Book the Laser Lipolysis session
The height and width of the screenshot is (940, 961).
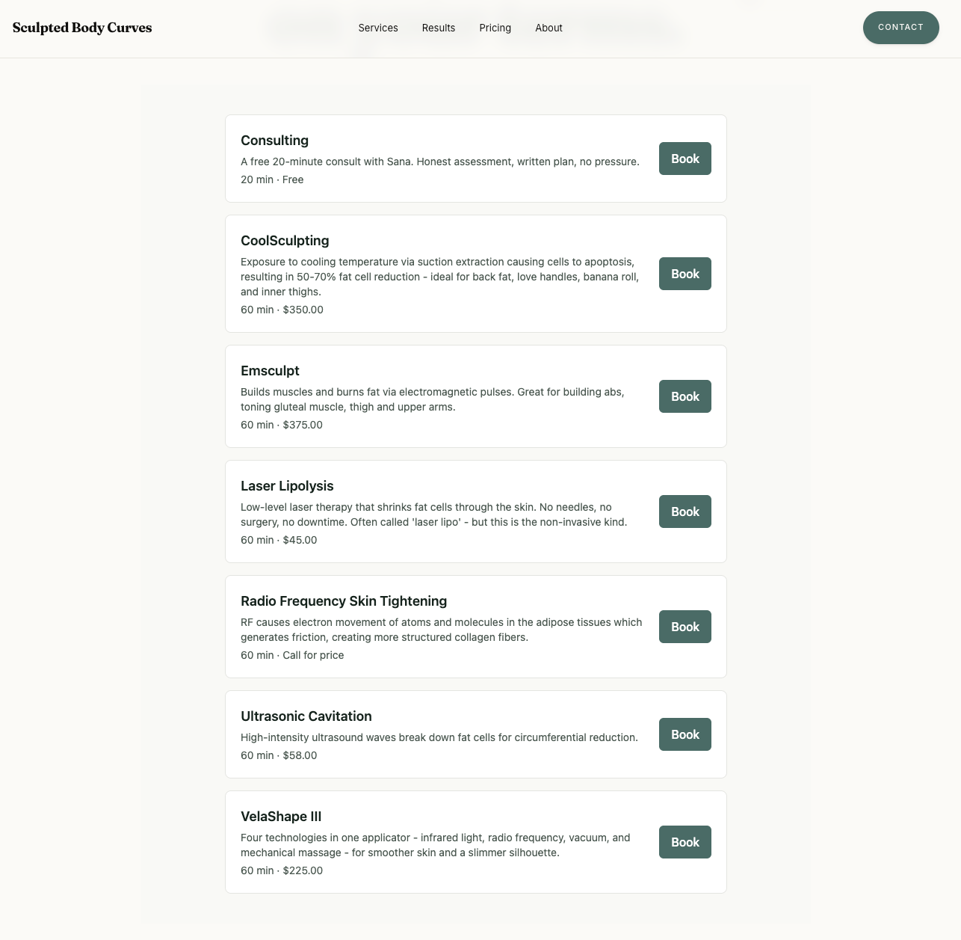coord(685,512)
